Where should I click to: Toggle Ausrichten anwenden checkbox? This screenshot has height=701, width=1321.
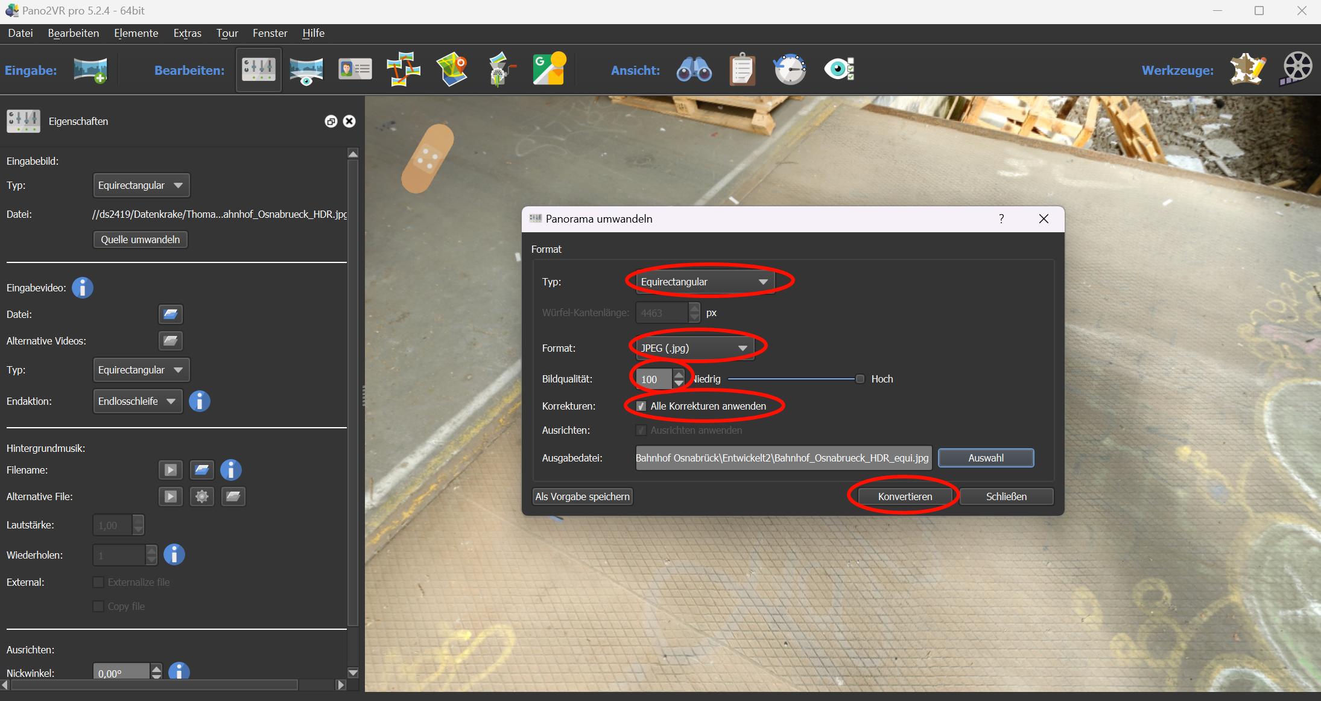pyautogui.click(x=641, y=430)
